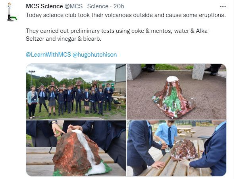Click the snowy top of the green volcano
The height and width of the screenshot is (179, 237).
(x=172, y=79)
